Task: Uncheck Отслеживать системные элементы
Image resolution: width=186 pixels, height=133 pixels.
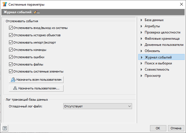Action: coord(11,71)
